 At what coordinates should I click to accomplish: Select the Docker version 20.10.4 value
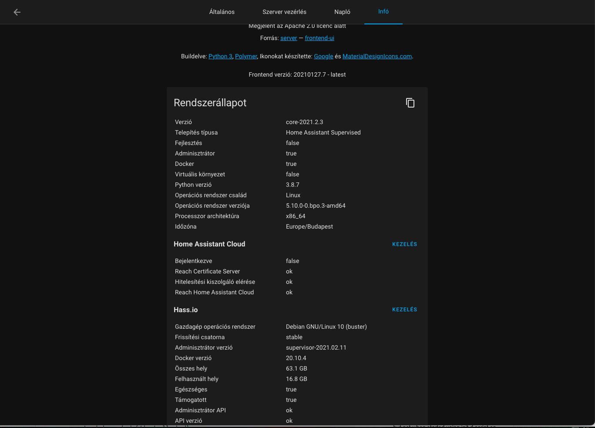pos(296,358)
